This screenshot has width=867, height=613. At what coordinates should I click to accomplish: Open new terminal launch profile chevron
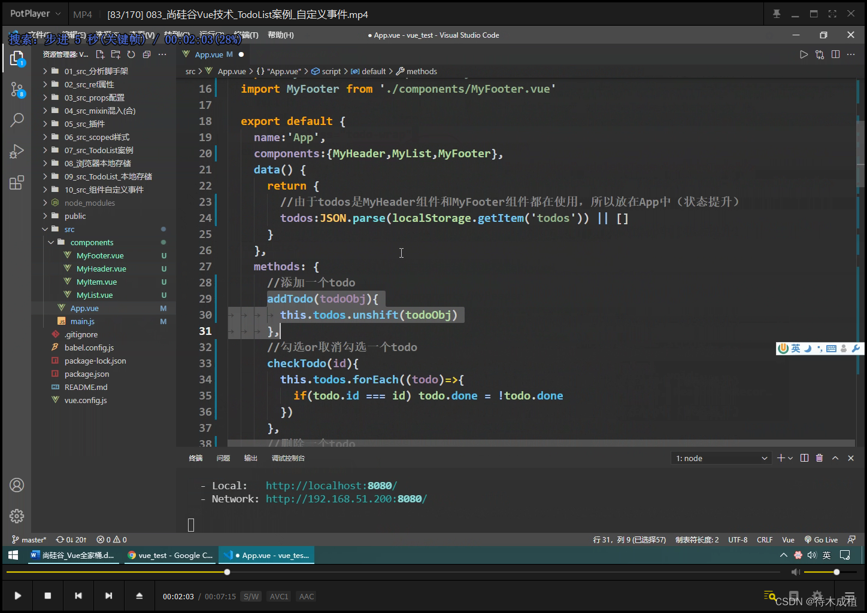(x=790, y=458)
